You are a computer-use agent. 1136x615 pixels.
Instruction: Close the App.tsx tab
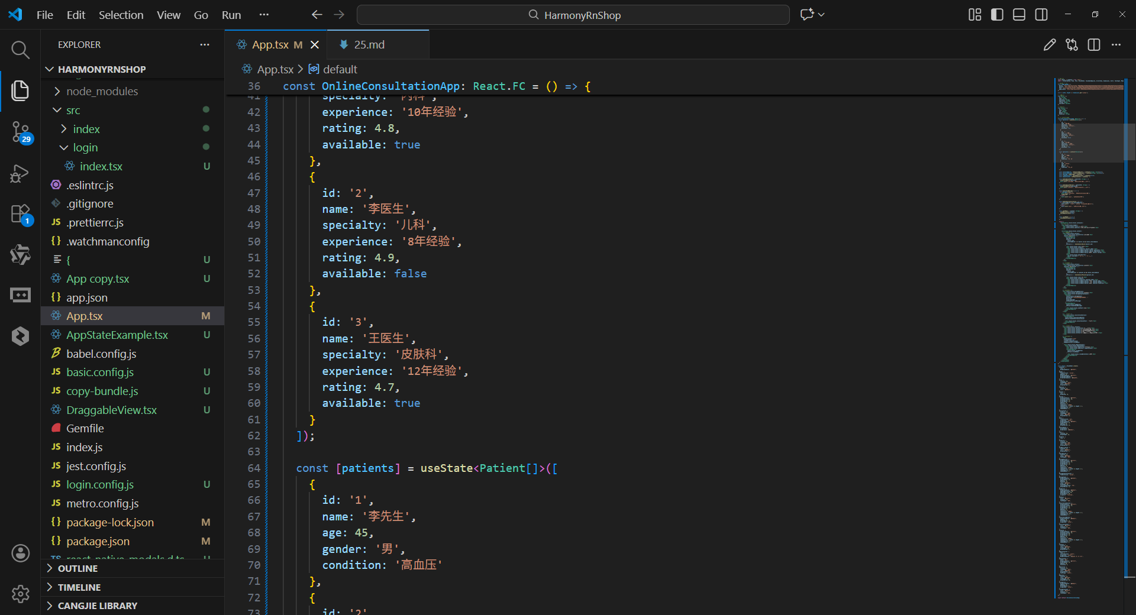(315, 45)
